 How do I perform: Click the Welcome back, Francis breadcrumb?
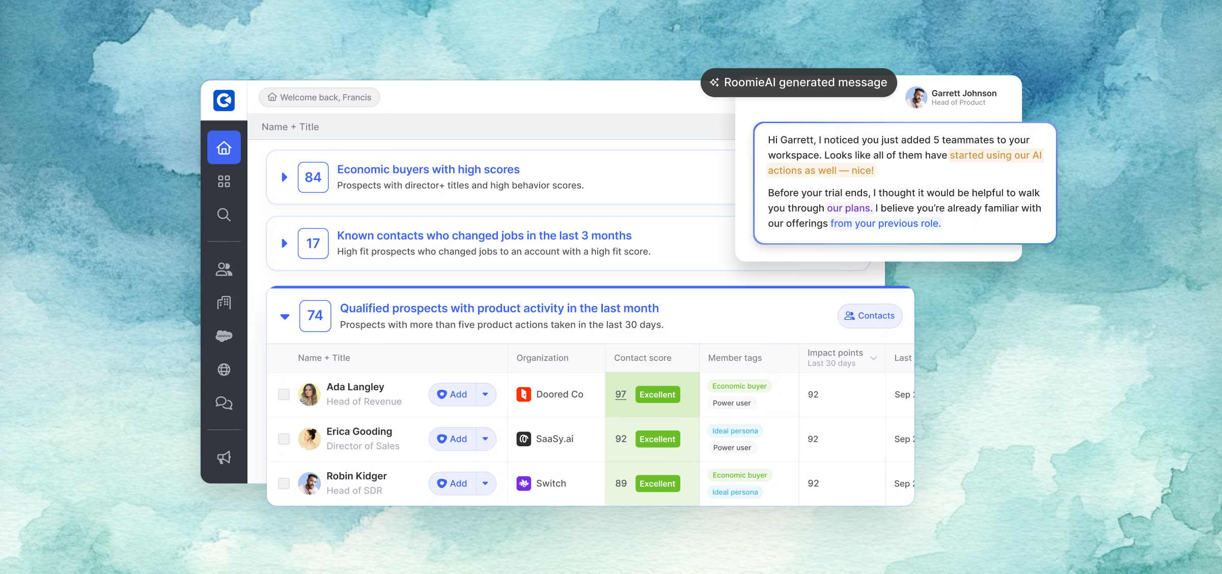tap(319, 97)
